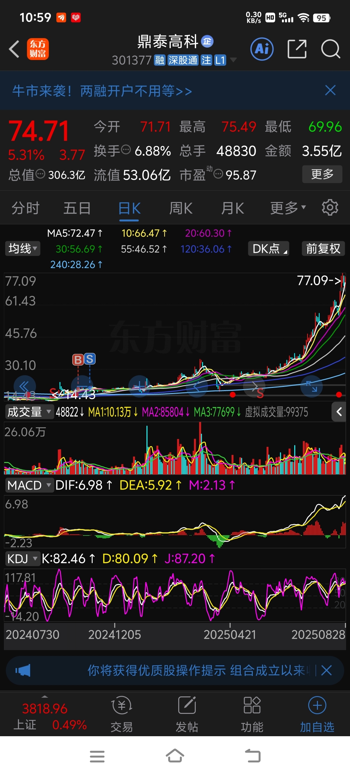Tap the L1 level tag
The width and height of the screenshot is (350, 777).
point(220,60)
